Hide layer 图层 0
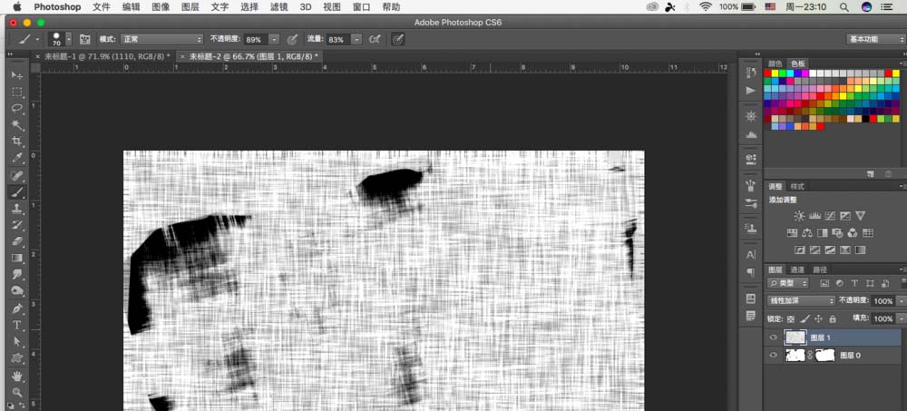The width and height of the screenshot is (907, 411). tap(774, 356)
